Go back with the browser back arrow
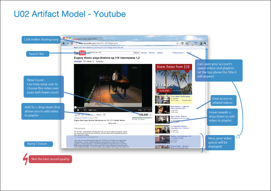 pos(64,43)
